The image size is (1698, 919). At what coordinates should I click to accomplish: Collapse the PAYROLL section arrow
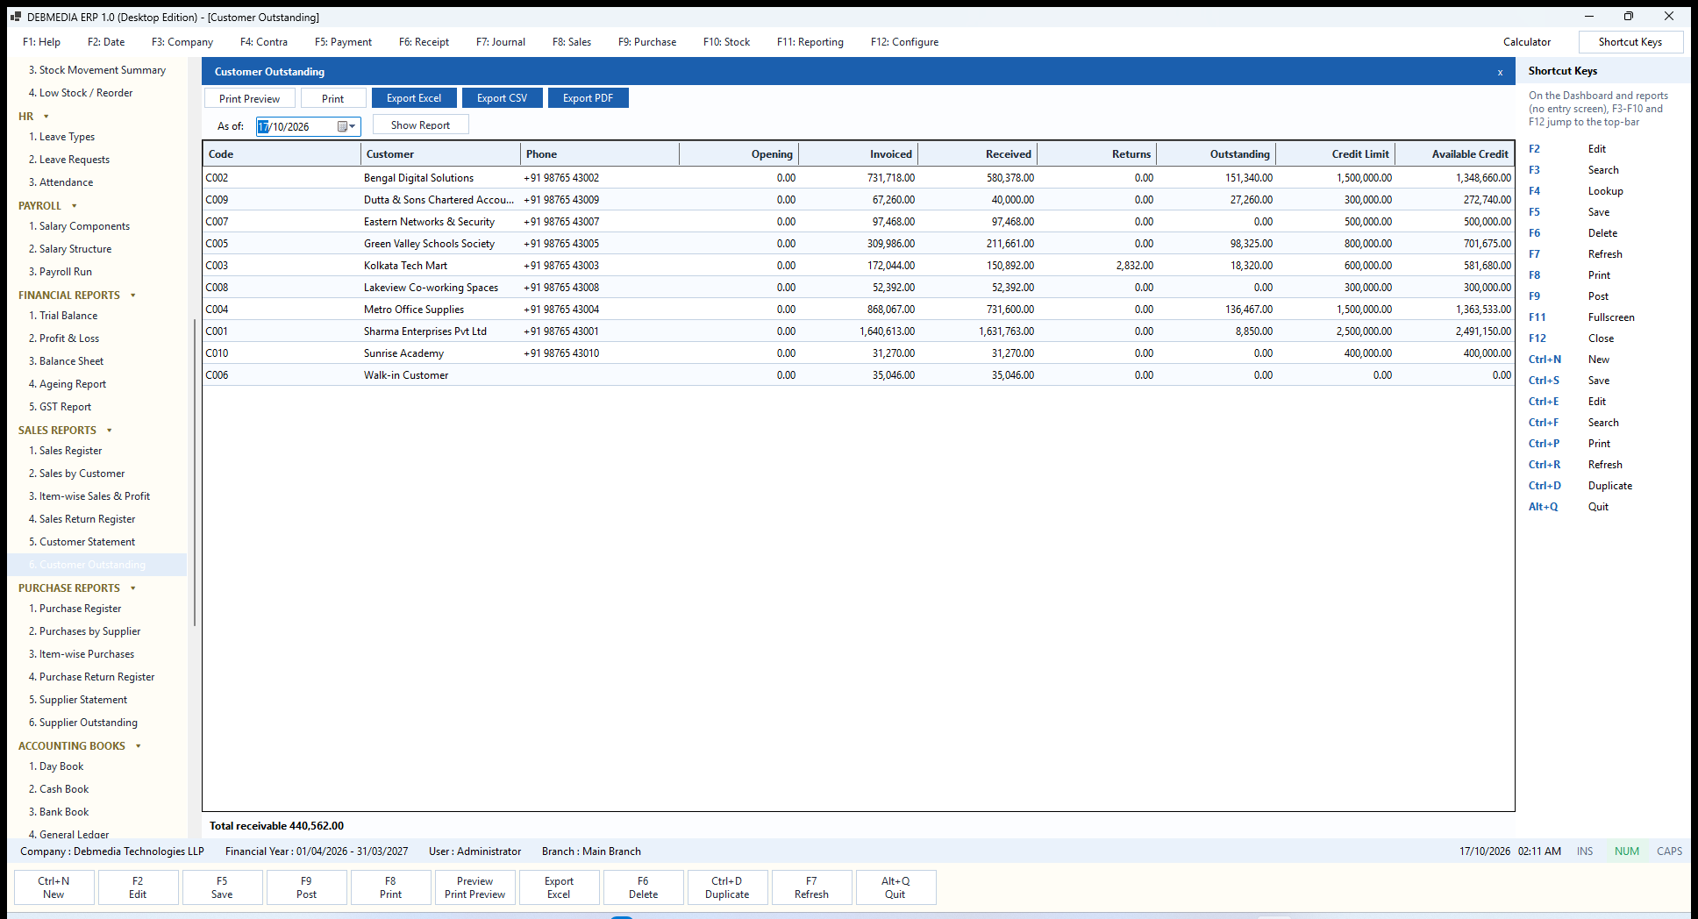point(75,206)
